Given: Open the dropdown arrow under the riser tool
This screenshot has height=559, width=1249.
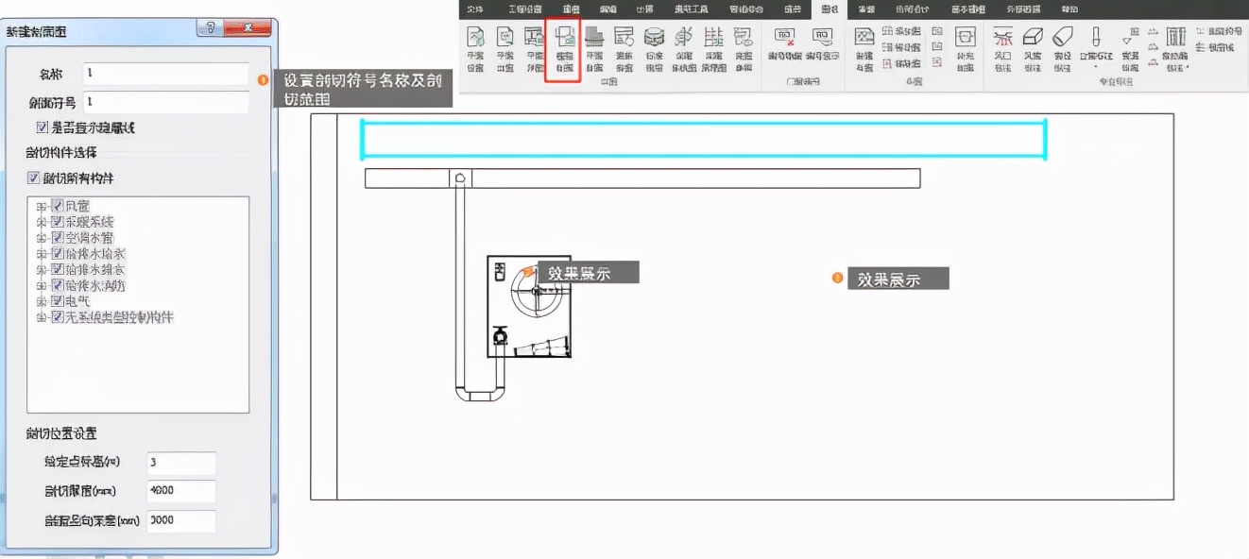Looking at the screenshot, I should click(x=1097, y=67).
